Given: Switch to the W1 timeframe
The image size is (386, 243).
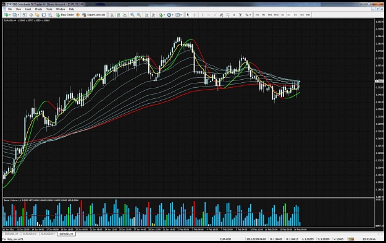Looking at the screenshot, I should (x=302, y=15).
